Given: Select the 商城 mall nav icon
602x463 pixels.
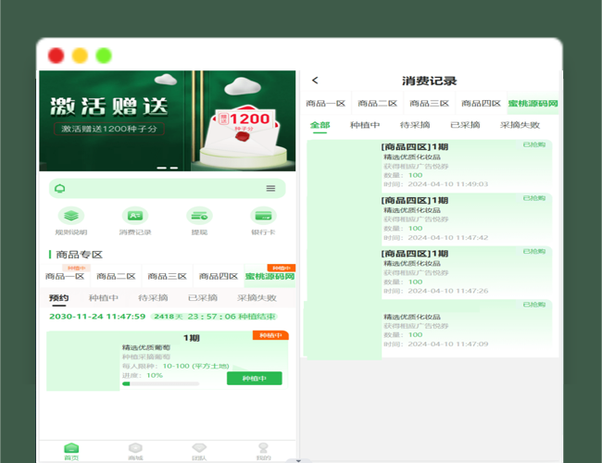Looking at the screenshot, I should pyautogui.click(x=135, y=452).
